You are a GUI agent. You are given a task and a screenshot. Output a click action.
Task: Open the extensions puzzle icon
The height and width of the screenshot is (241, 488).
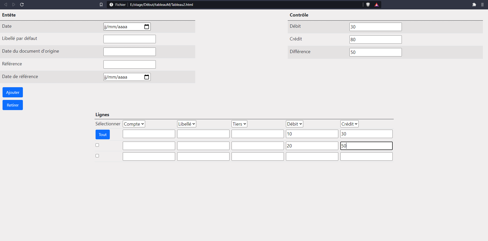474,5
